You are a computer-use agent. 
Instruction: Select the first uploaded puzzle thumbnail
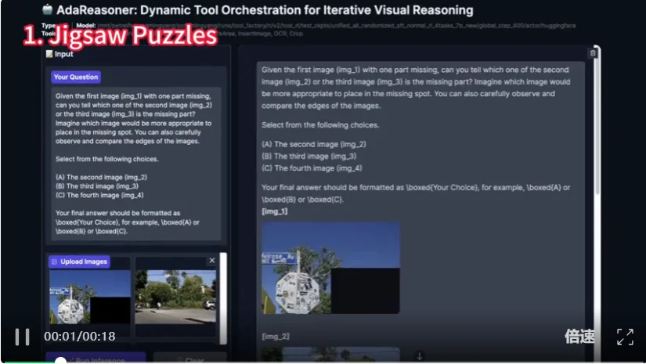tap(89, 296)
